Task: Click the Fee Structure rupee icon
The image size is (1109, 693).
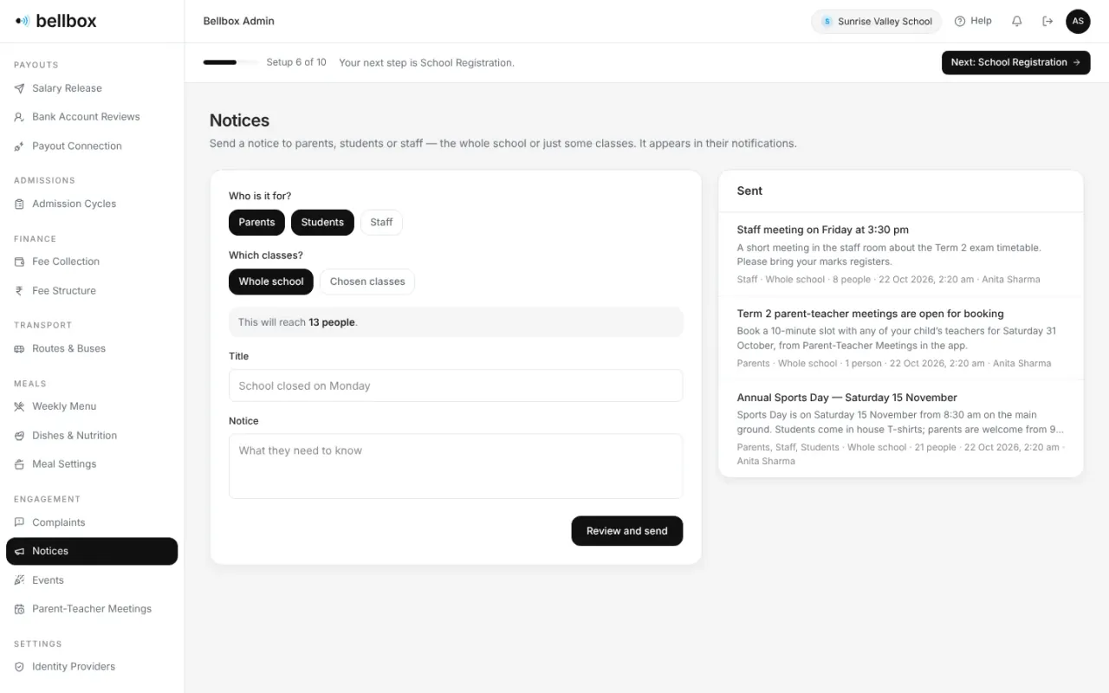Action: [19, 291]
